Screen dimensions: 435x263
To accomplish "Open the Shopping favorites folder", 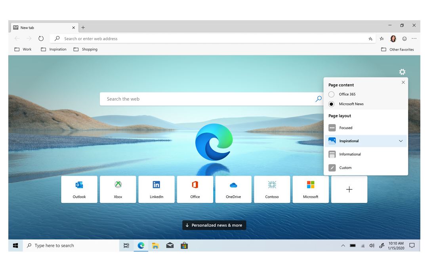I will tap(86, 49).
